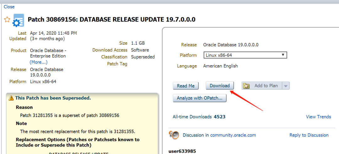Click the Replacement Options heading
This screenshot has height=154, width=339.
tap(78, 142)
